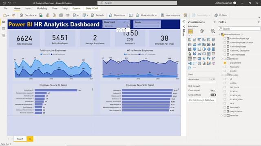Choose the Stacked bar chart visual

[x=190, y=40]
